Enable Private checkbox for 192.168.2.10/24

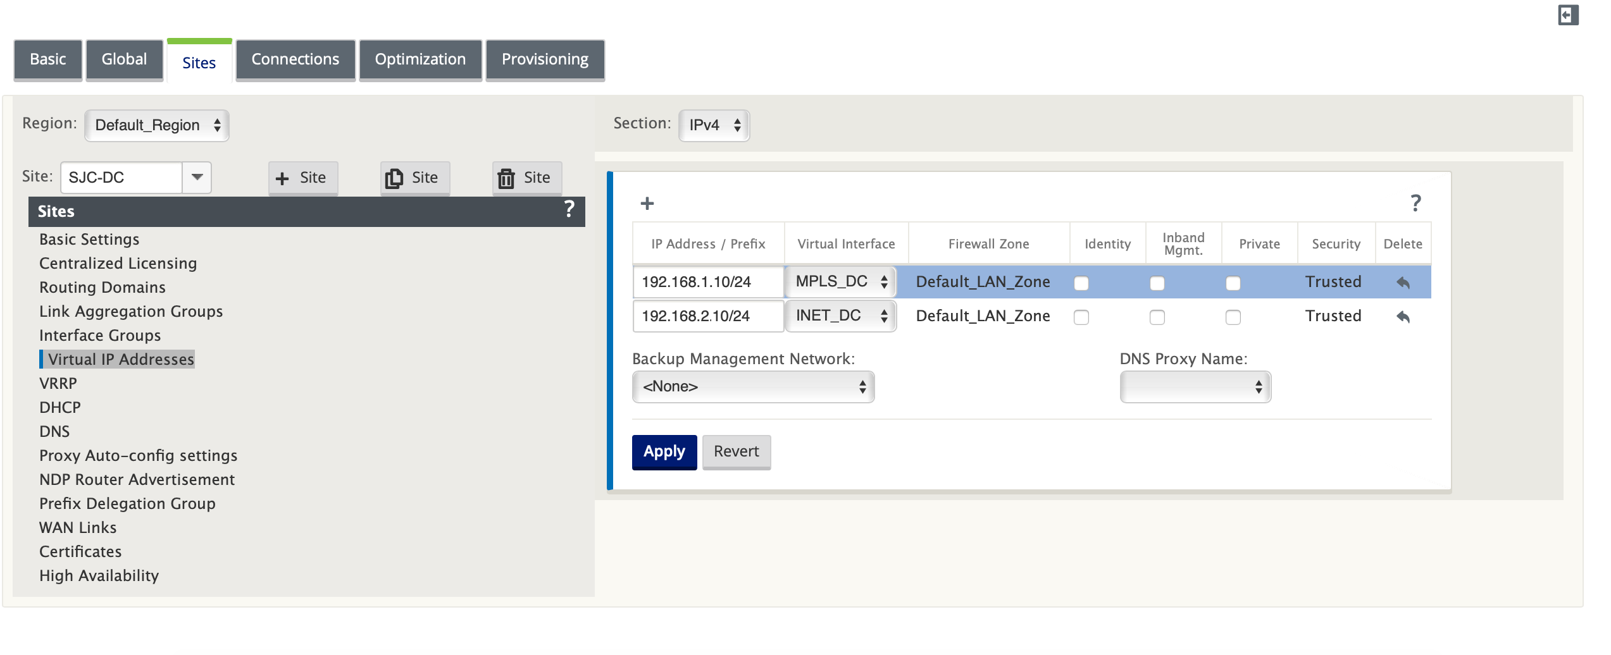(1233, 317)
